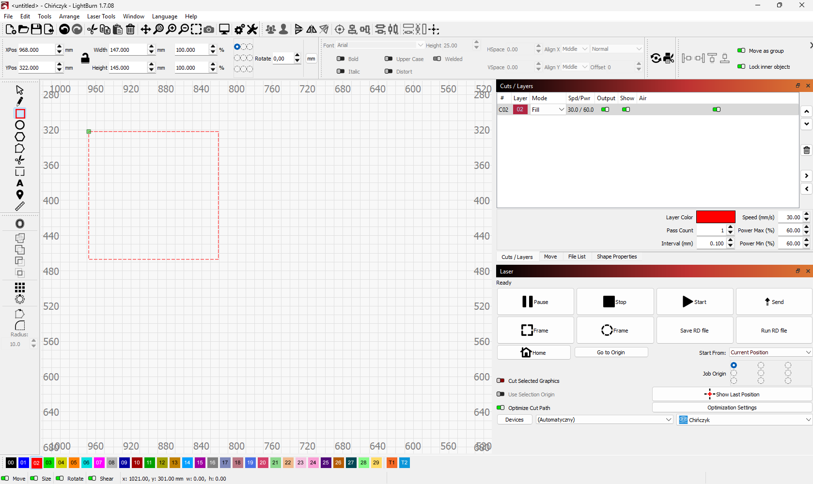This screenshot has width=813, height=484.
Task: Open the Laser Tools menu
Action: [101, 16]
